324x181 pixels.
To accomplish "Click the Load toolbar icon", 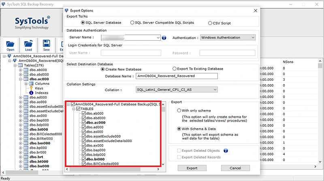I will pos(28,44).
